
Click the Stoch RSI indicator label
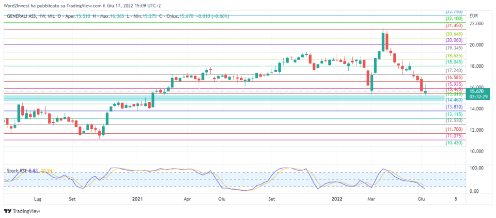tap(16, 171)
